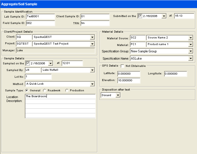
Task: Toggle the Sampled on date checkbox
Action: (x=28, y=63)
